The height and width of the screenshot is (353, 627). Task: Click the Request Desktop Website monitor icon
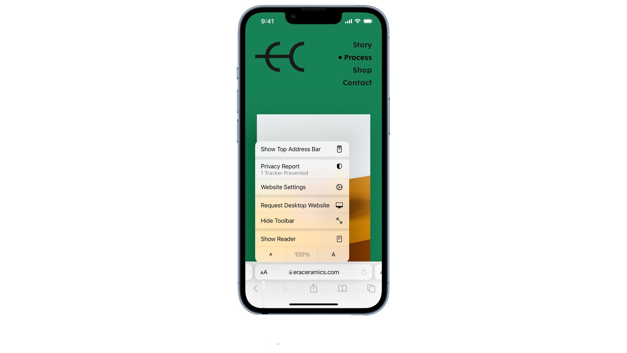(339, 205)
